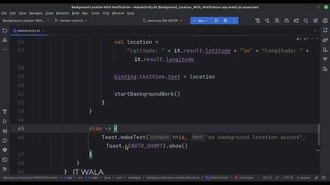Open the Build menu
Image resolution: width=330 pixels, height=185 pixels.
(x=76, y=13)
